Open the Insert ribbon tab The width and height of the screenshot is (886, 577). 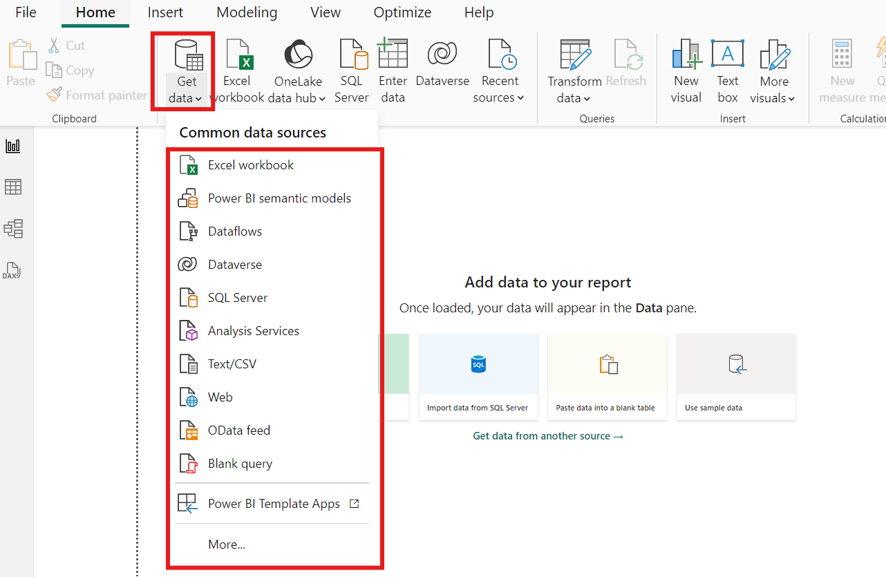click(x=165, y=12)
